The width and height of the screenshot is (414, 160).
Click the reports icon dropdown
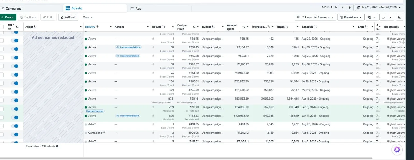point(372,17)
